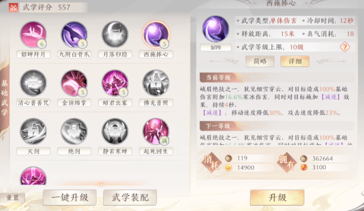364x211 pixels.
Task: Tap the locked 清心普善咒 skill icon
Action: [33, 83]
